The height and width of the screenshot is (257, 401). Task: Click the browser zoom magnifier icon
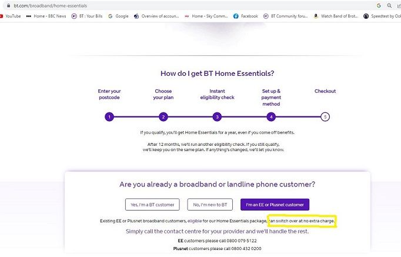[x=389, y=5]
